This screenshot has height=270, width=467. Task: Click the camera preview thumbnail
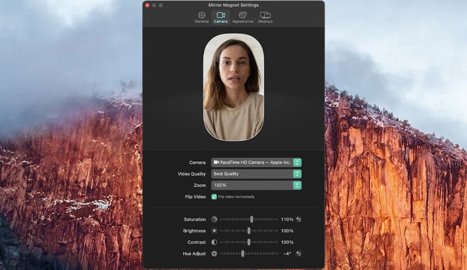(x=233, y=87)
